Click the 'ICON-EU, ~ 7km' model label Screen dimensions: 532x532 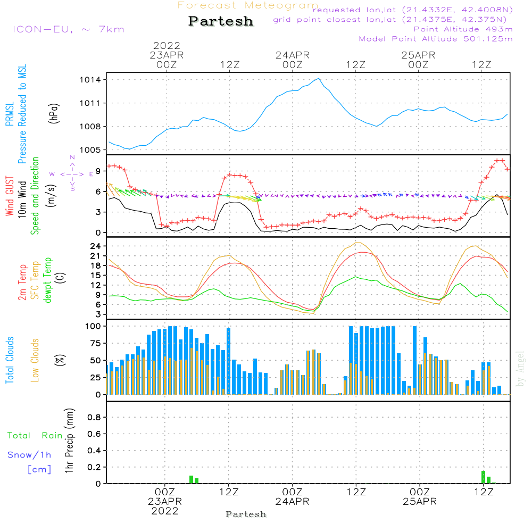[69, 29]
